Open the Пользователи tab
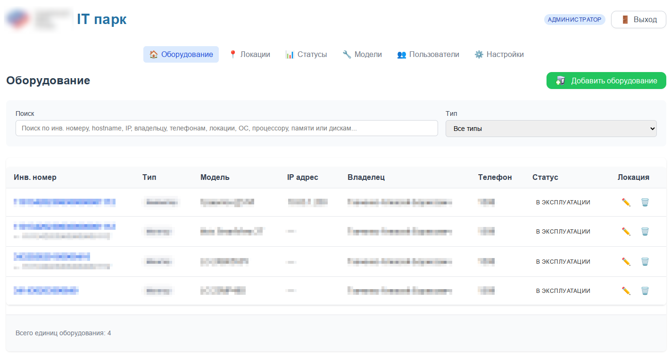The height and width of the screenshot is (356, 671). [428, 55]
